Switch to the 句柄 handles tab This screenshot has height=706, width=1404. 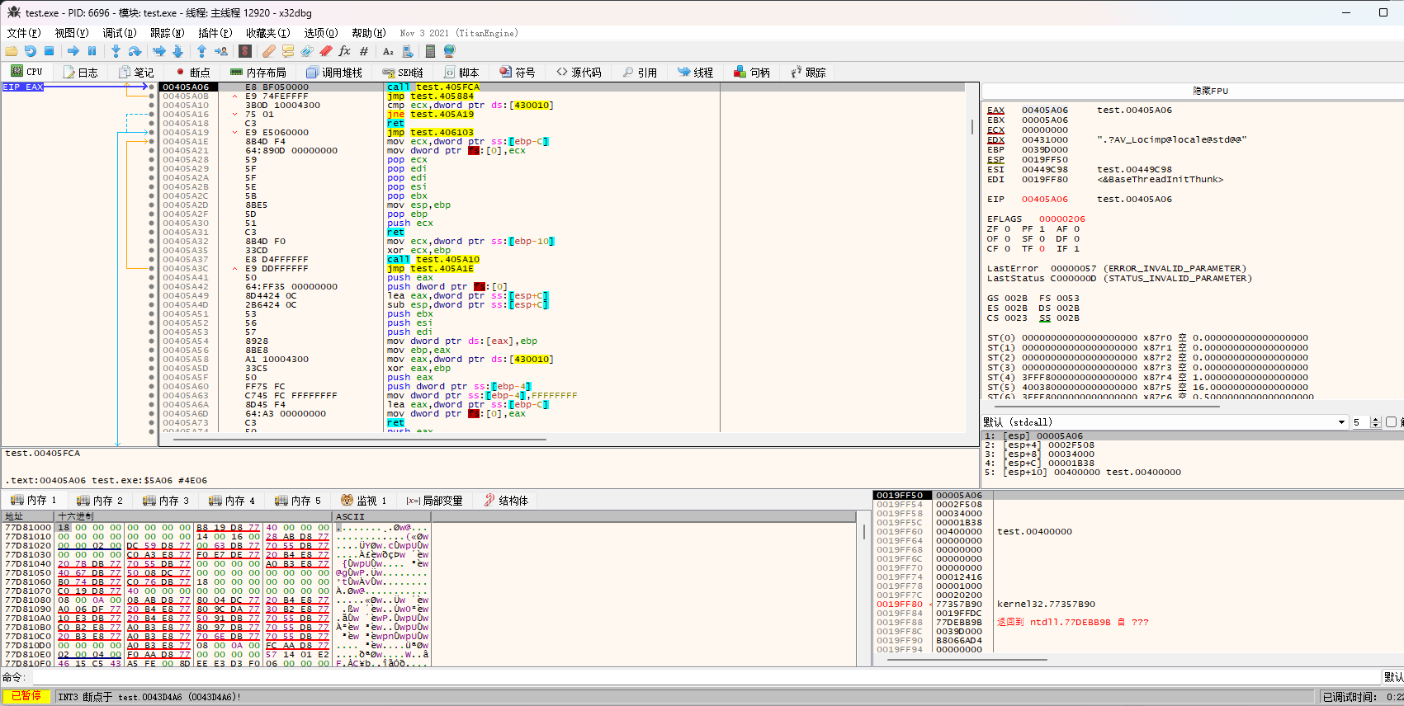[752, 73]
